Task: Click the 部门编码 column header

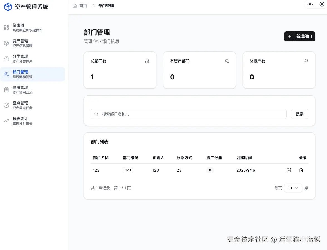Action: [x=131, y=158]
